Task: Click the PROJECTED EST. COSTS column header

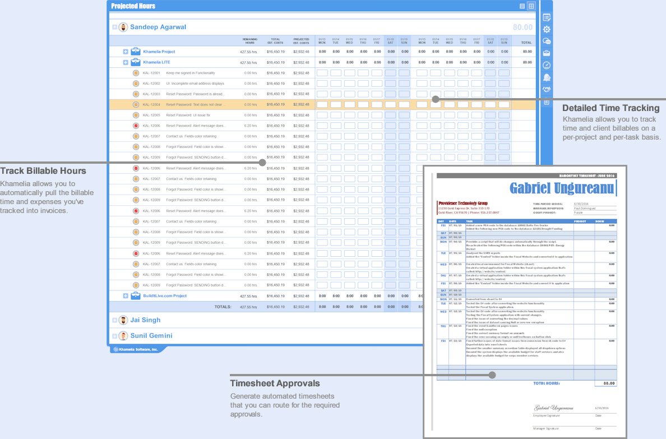Action: point(301,41)
